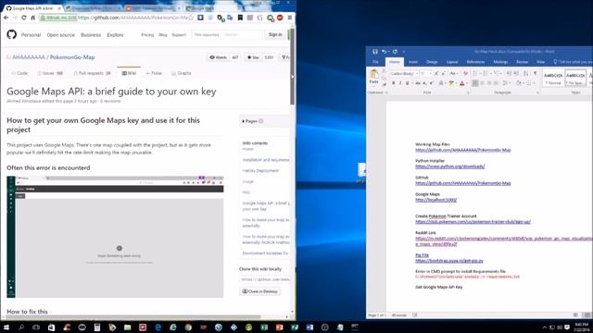Open the localhost:5000 link in Word
This screenshot has width=593, height=333.
coord(436,200)
